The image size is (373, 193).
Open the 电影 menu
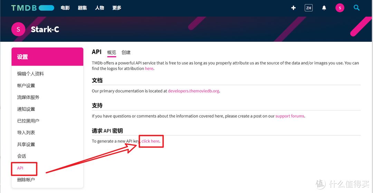pyautogui.click(x=65, y=8)
